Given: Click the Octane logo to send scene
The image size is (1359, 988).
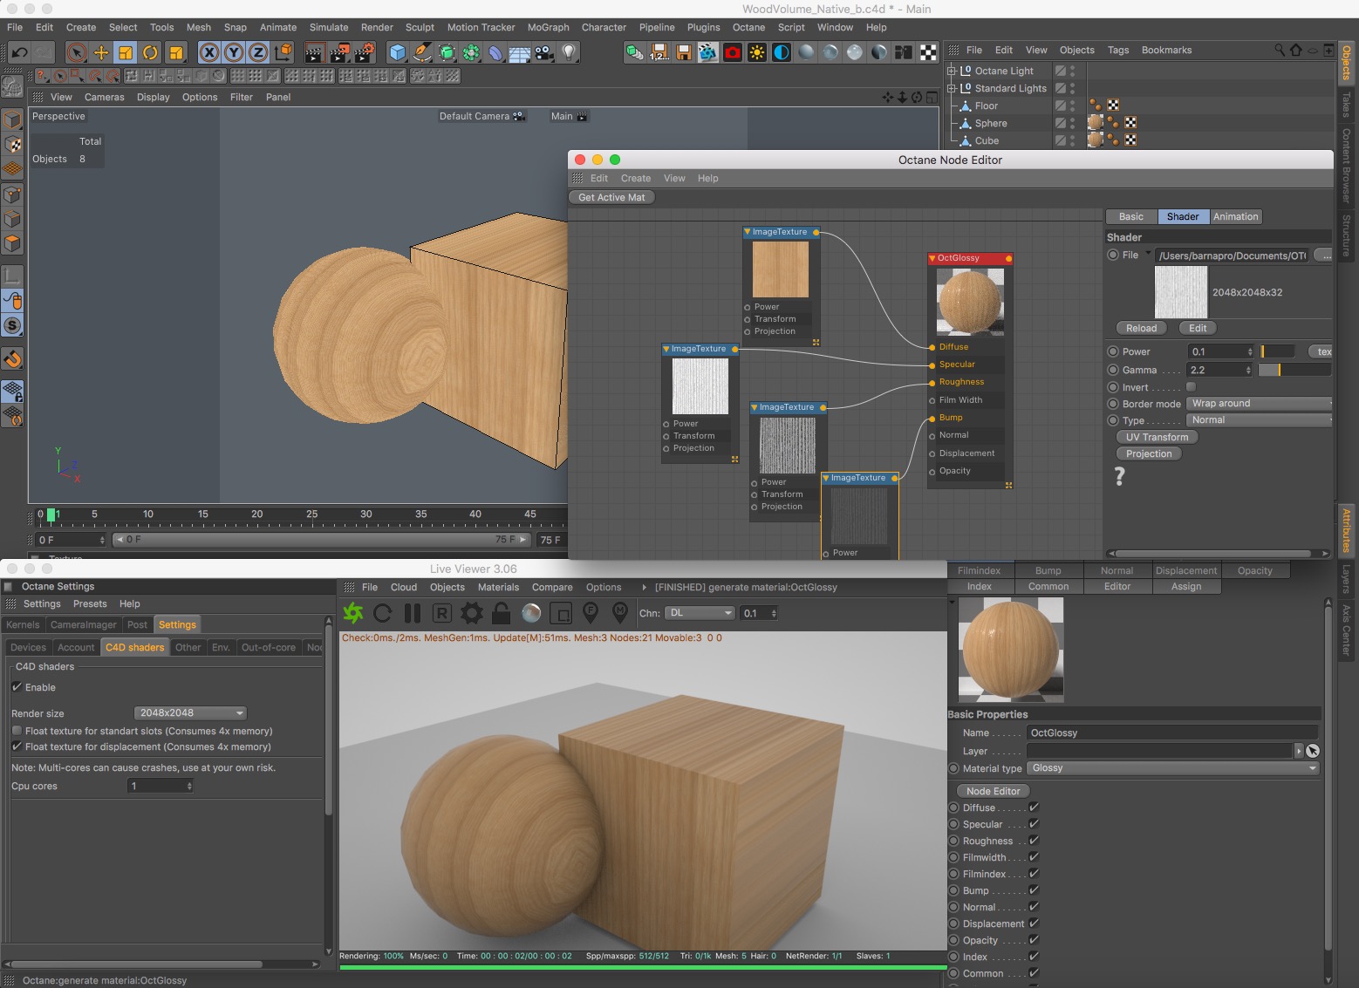Looking at the screenshot, I should pyautogui.click(x=353, y=614).
